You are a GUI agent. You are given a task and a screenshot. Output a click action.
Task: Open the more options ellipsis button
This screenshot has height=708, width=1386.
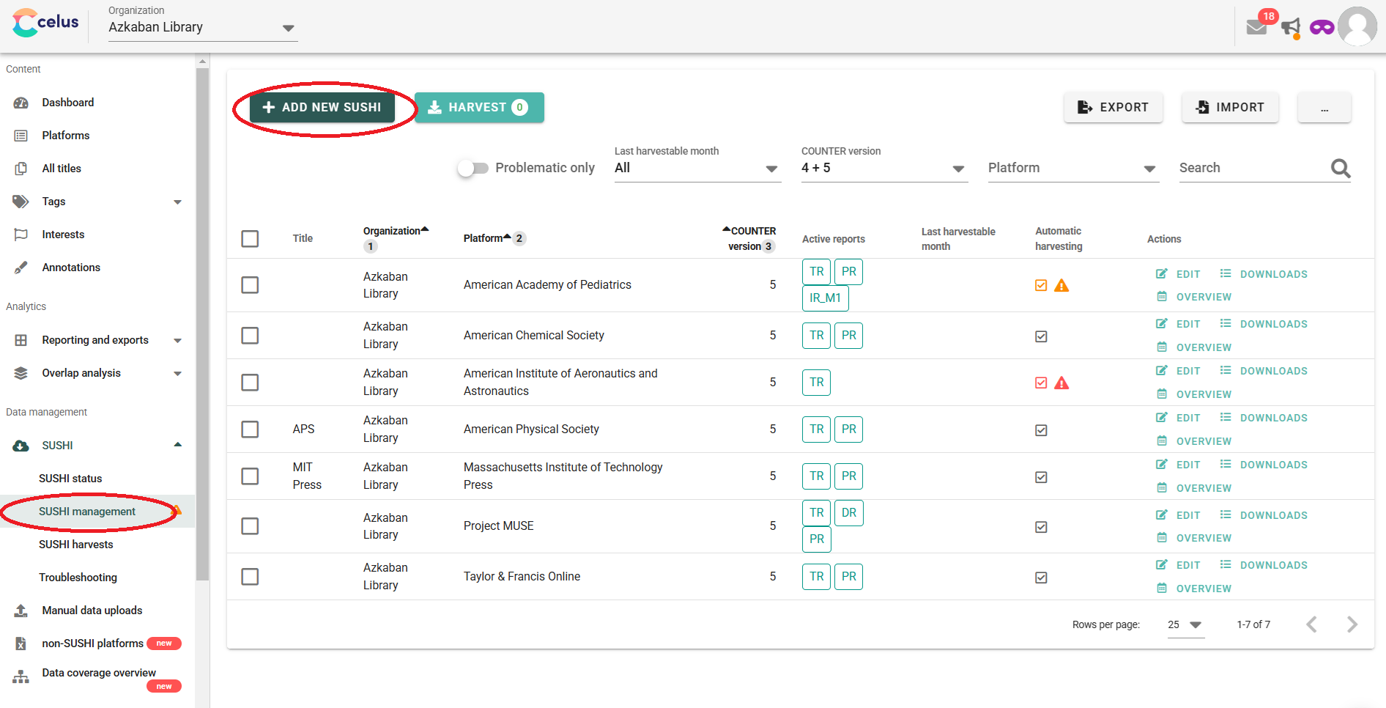[x=1324, y=108]
